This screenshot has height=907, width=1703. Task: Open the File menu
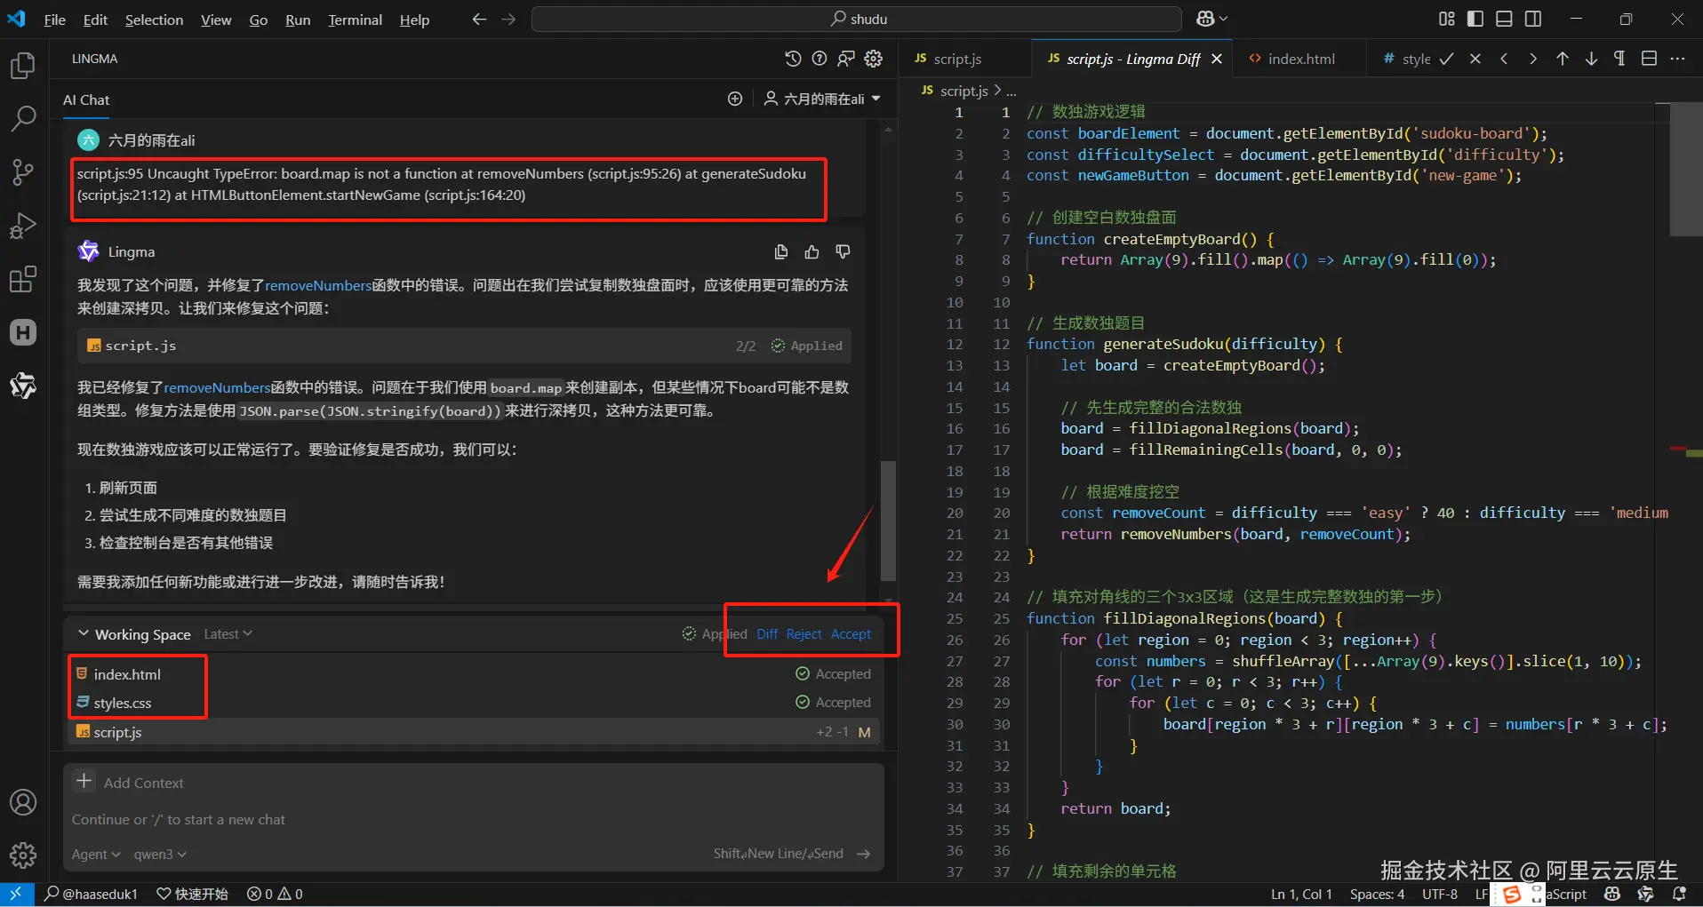point(54,20)
